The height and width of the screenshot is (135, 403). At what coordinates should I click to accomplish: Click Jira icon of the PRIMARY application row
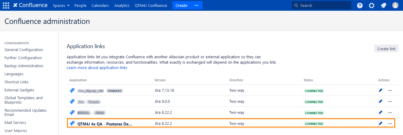(72, 90)
